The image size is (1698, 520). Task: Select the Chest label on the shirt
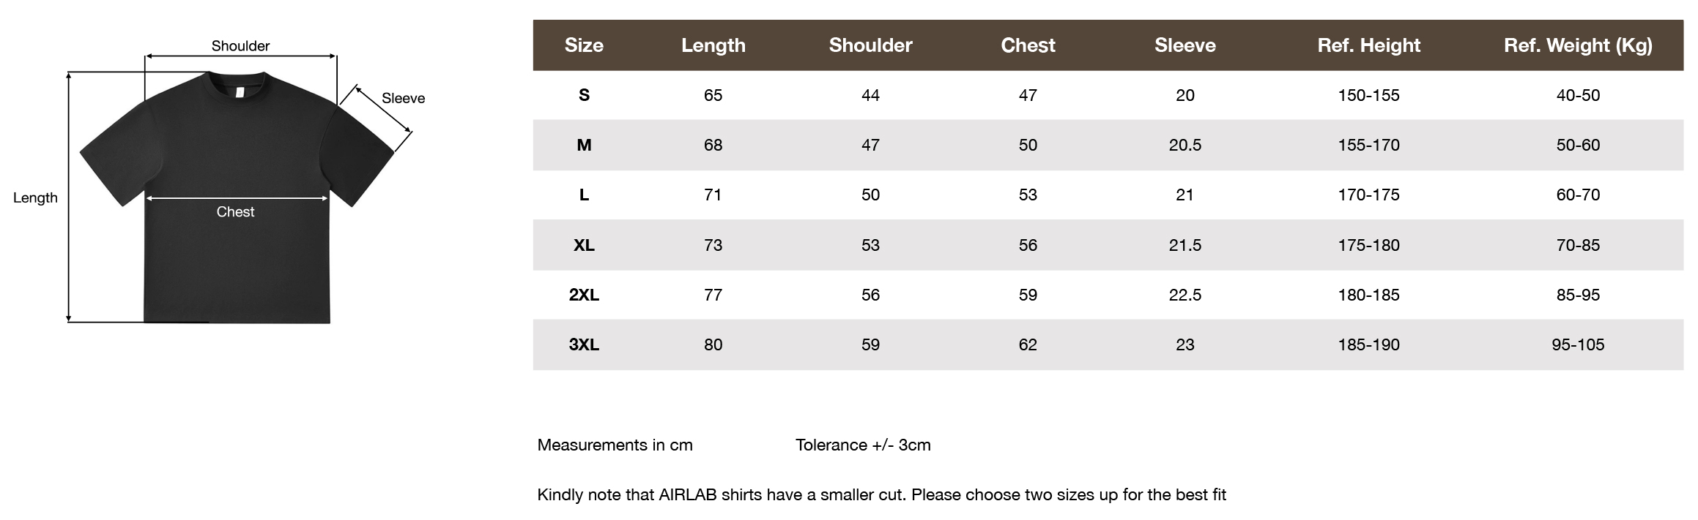click(235, 212)
